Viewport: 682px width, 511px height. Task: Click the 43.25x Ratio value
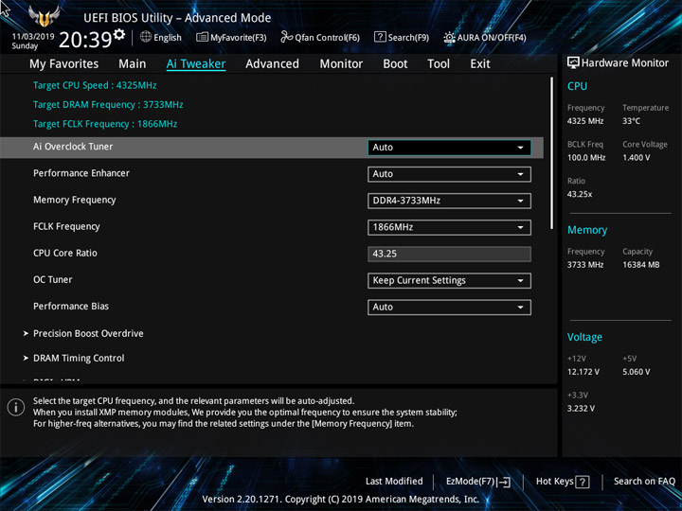click(580, 194)
